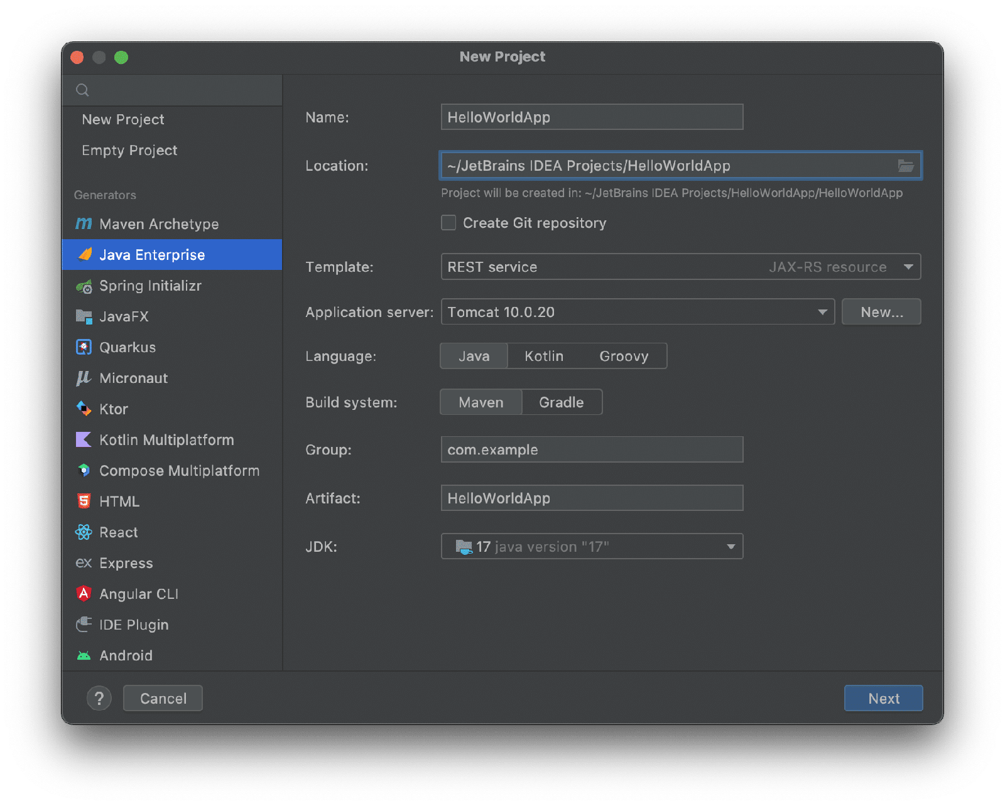Viewport: 1005px width, 806px height.
Task: Click the Compose Multiplatform icon
Action: (x=84, y=470)
